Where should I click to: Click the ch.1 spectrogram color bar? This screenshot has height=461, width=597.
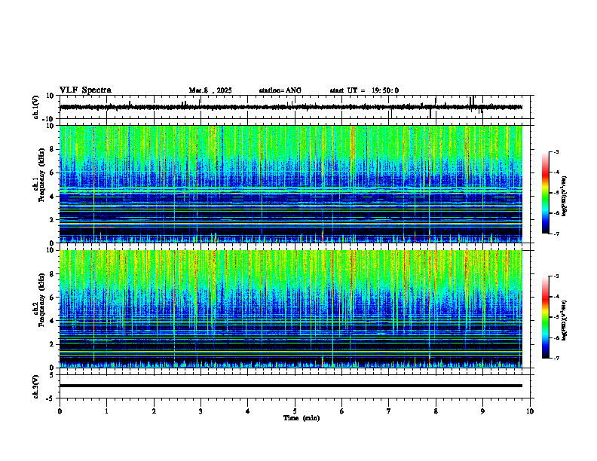click(x=545, y=193)
